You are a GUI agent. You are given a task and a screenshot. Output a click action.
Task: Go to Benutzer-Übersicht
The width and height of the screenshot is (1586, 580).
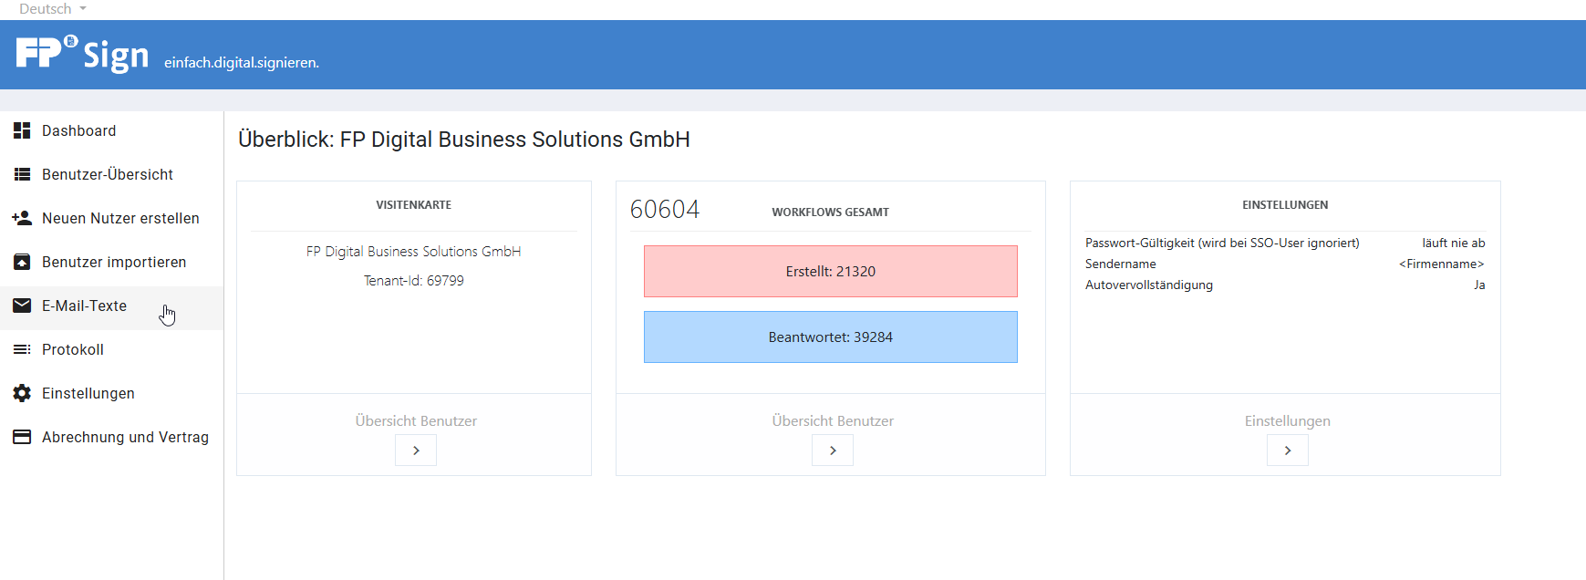pos(111,174)
